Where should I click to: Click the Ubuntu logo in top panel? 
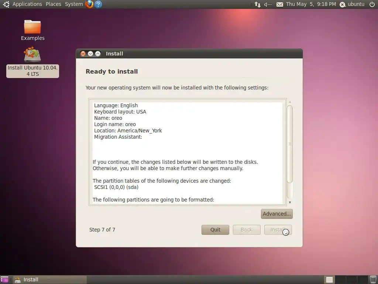6,4
